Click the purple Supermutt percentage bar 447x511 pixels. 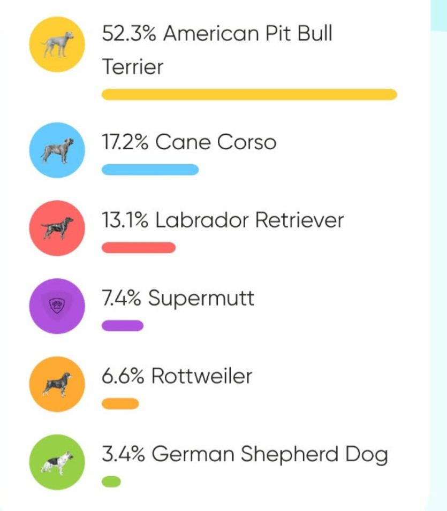pyautogui.click(x=122, y=326)
